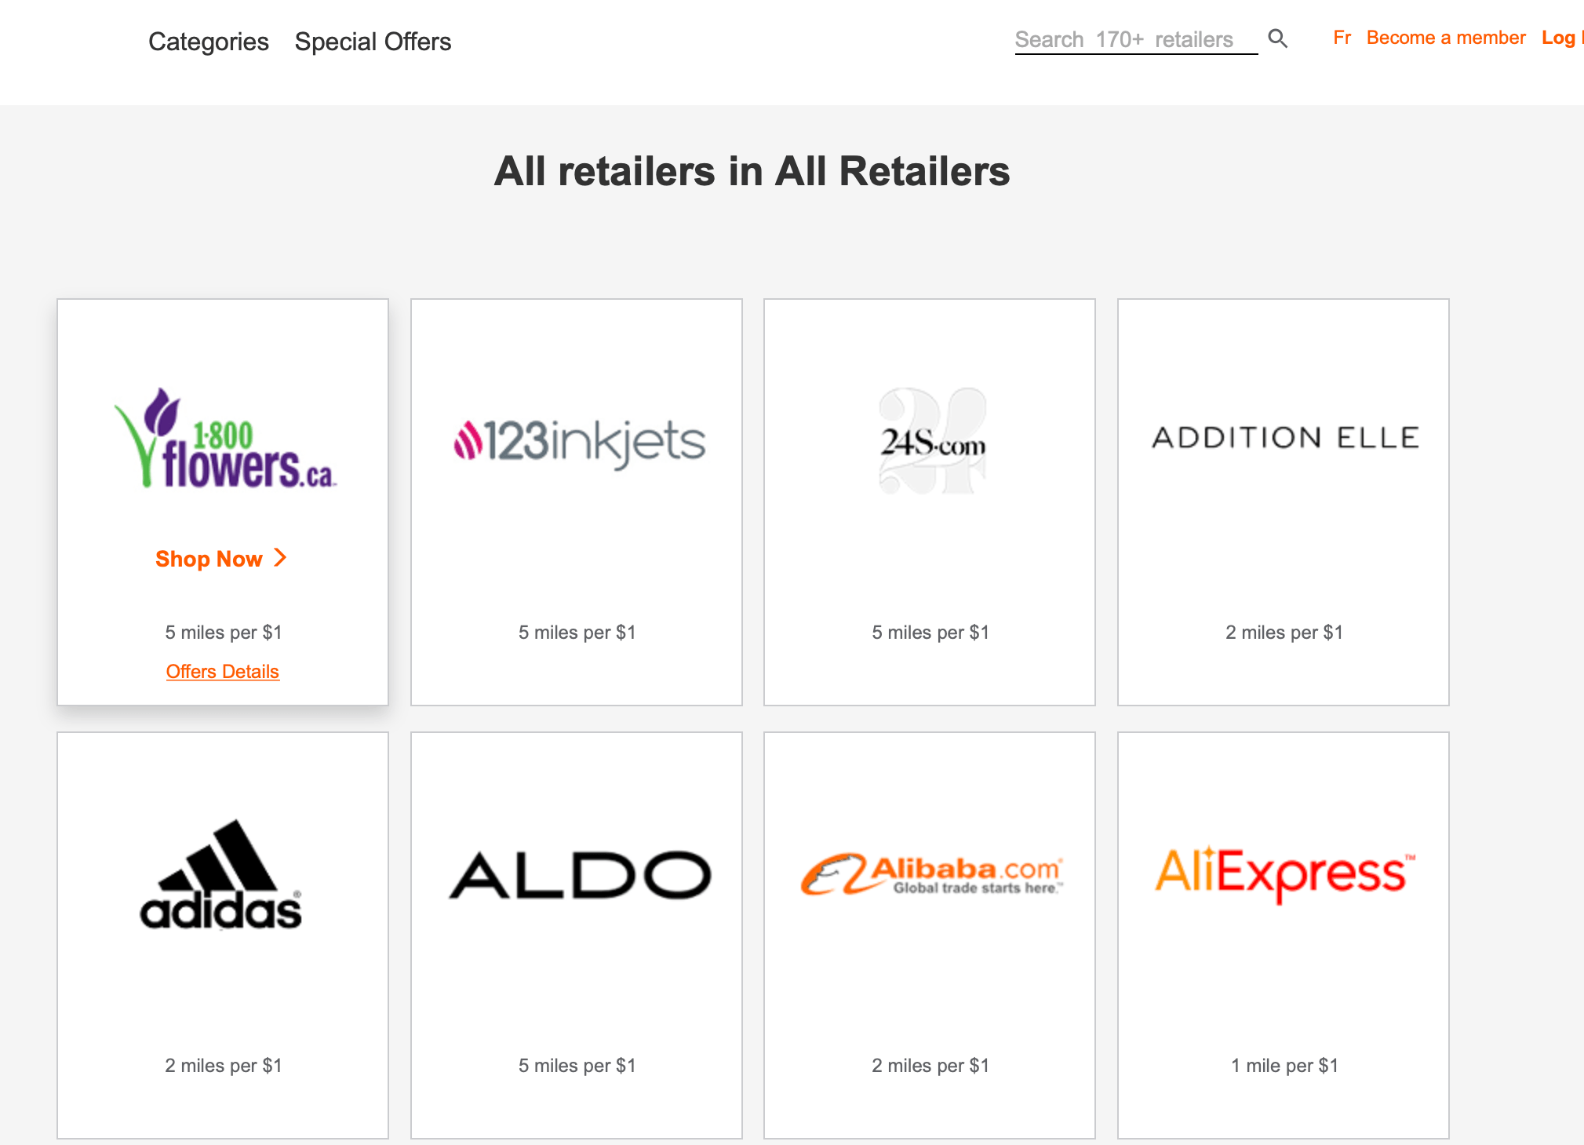Open the Categories menu item
This screenshot has height=1145, width=1584.
tap(208, 42)
